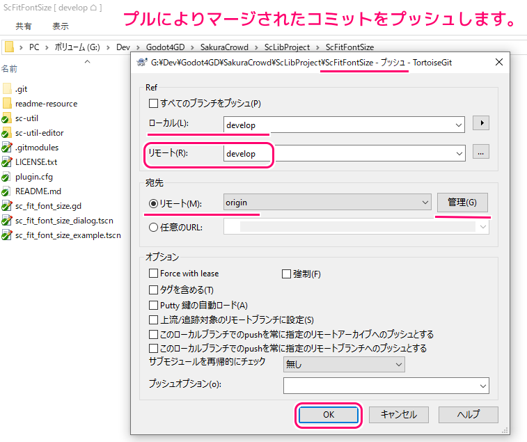Click the キャンセル button

click(x=399, y=415)
